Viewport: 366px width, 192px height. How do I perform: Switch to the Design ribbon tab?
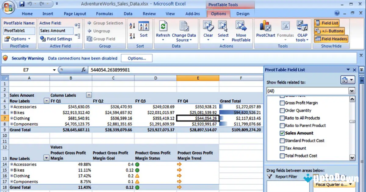point(243,13)
